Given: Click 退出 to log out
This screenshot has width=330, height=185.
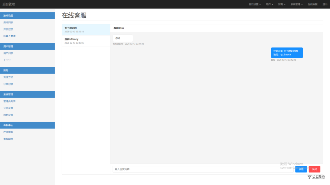Looking at the screenshot, I should click(325, 4).
